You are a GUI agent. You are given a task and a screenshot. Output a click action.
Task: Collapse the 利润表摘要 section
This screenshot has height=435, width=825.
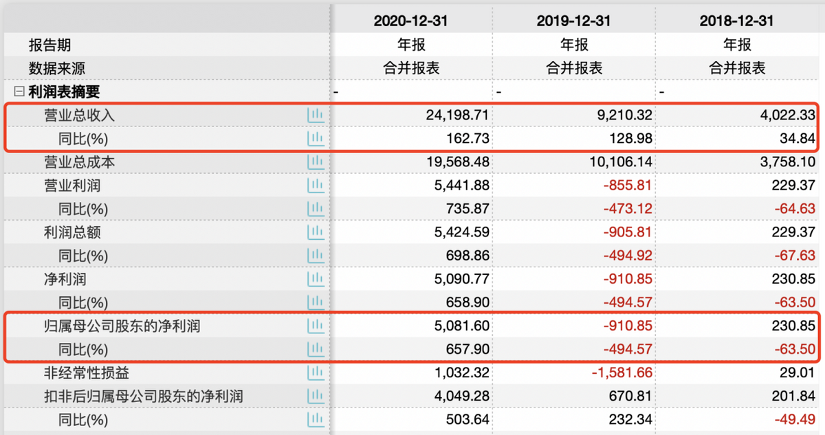(x=19, y=91)
